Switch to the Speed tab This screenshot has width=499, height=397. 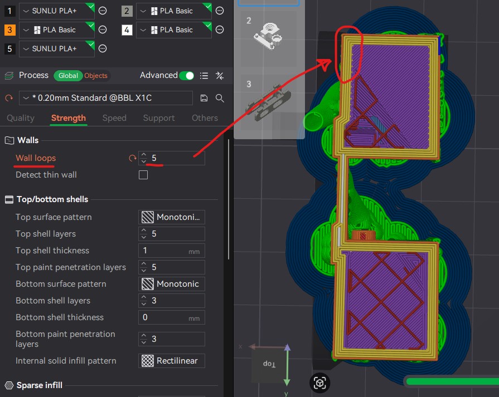pyautogui.click(x=114, y=118)
